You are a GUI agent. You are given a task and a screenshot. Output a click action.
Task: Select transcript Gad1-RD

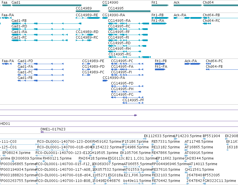coord(46,29)
